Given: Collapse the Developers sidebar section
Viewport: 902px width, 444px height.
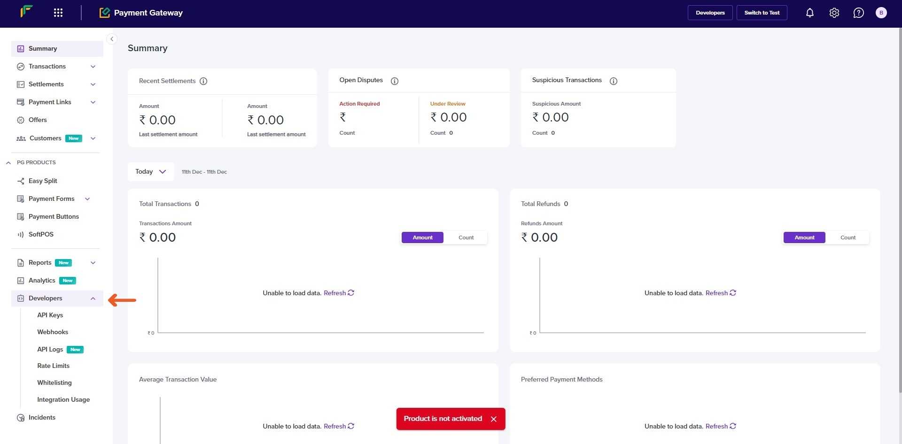Looking at the screenshot, I should (93, 299).
